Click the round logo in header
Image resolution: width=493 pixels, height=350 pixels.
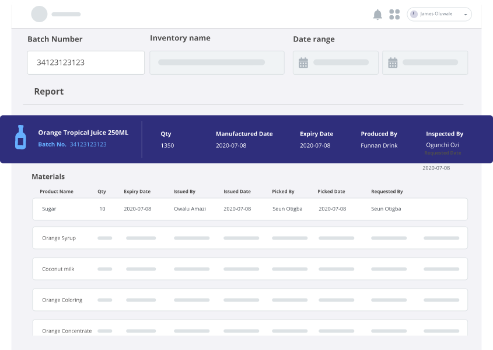[x=39, y=14]
